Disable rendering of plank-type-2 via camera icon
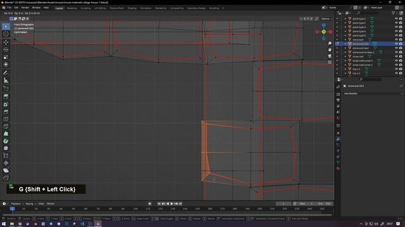This screenshot has width=405, height=227. coord(401,23)
